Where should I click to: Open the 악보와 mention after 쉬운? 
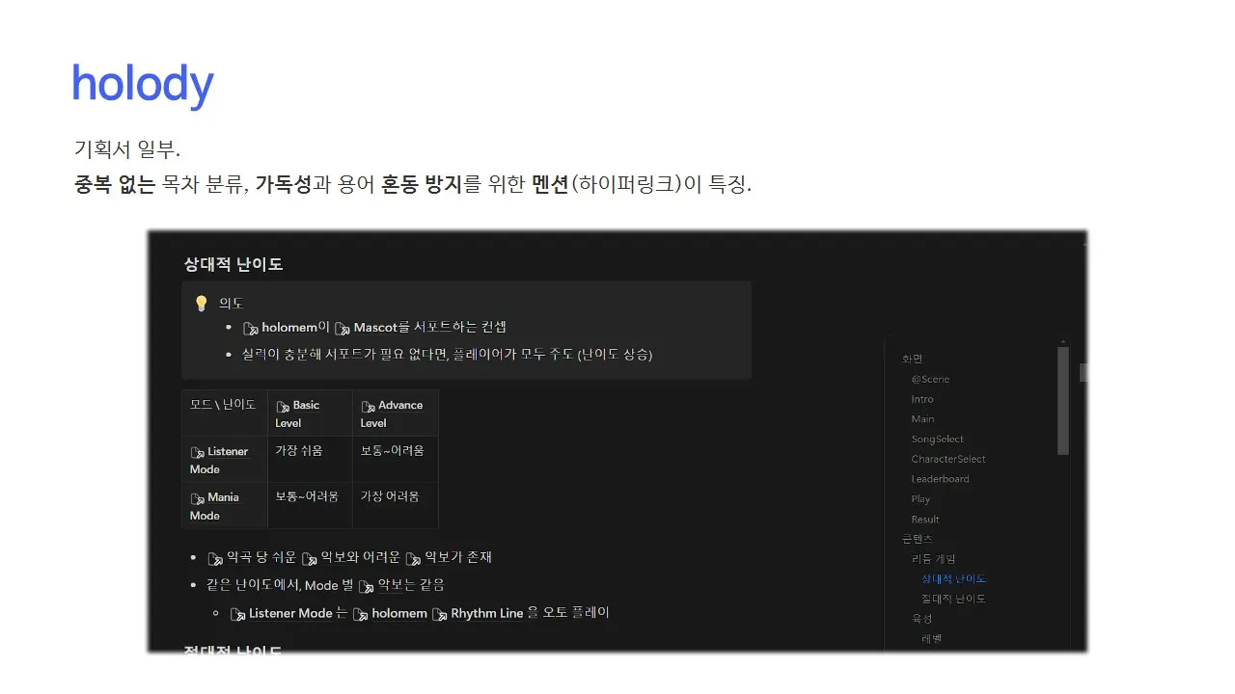[330, 557]
